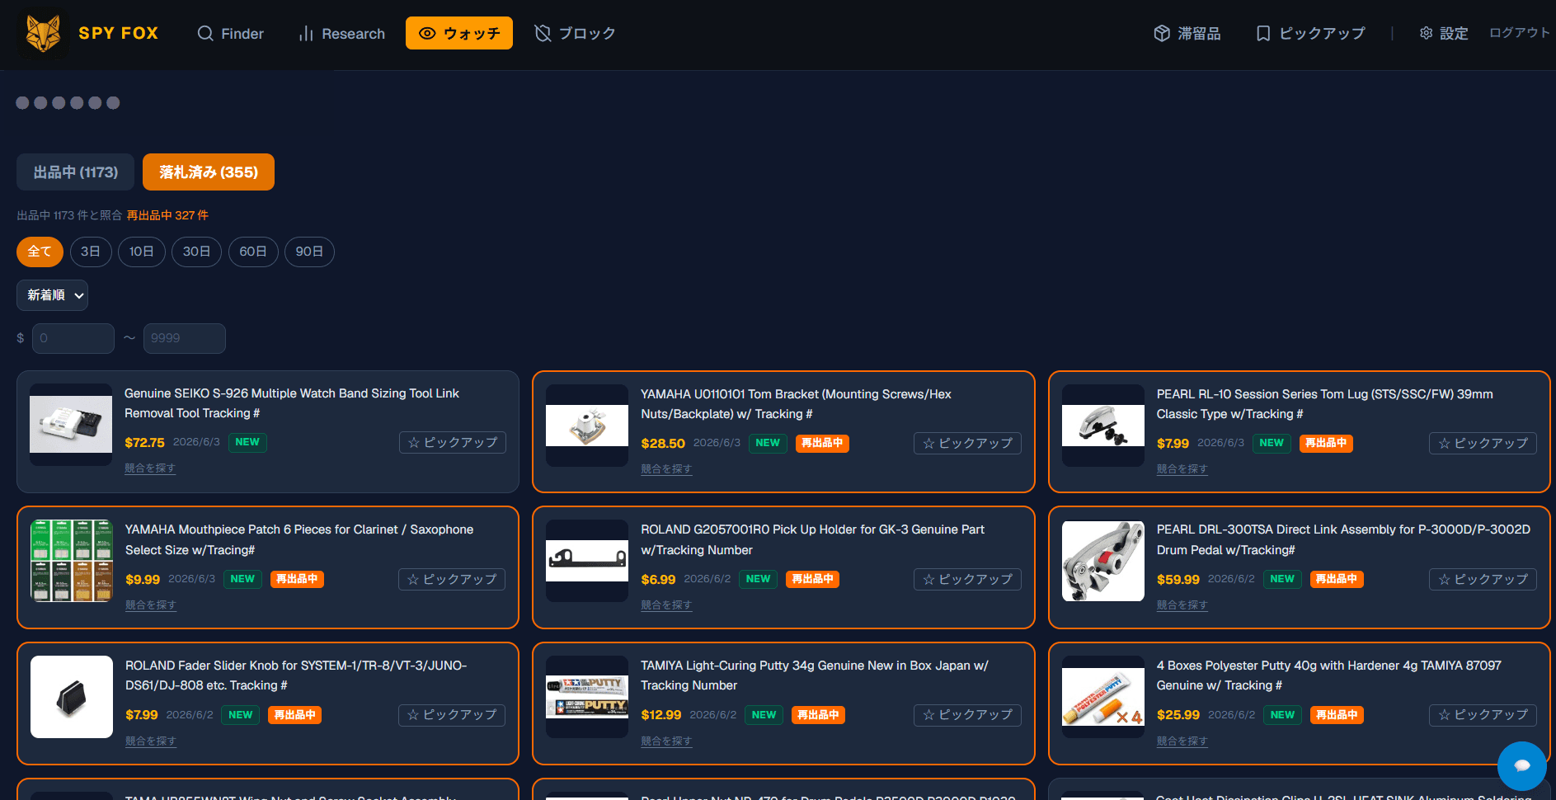This screenshot has width=1556, height=800.
Task: Open the YAMAHA Tom Bracket thumbnail
Action: tap(587, 426)
